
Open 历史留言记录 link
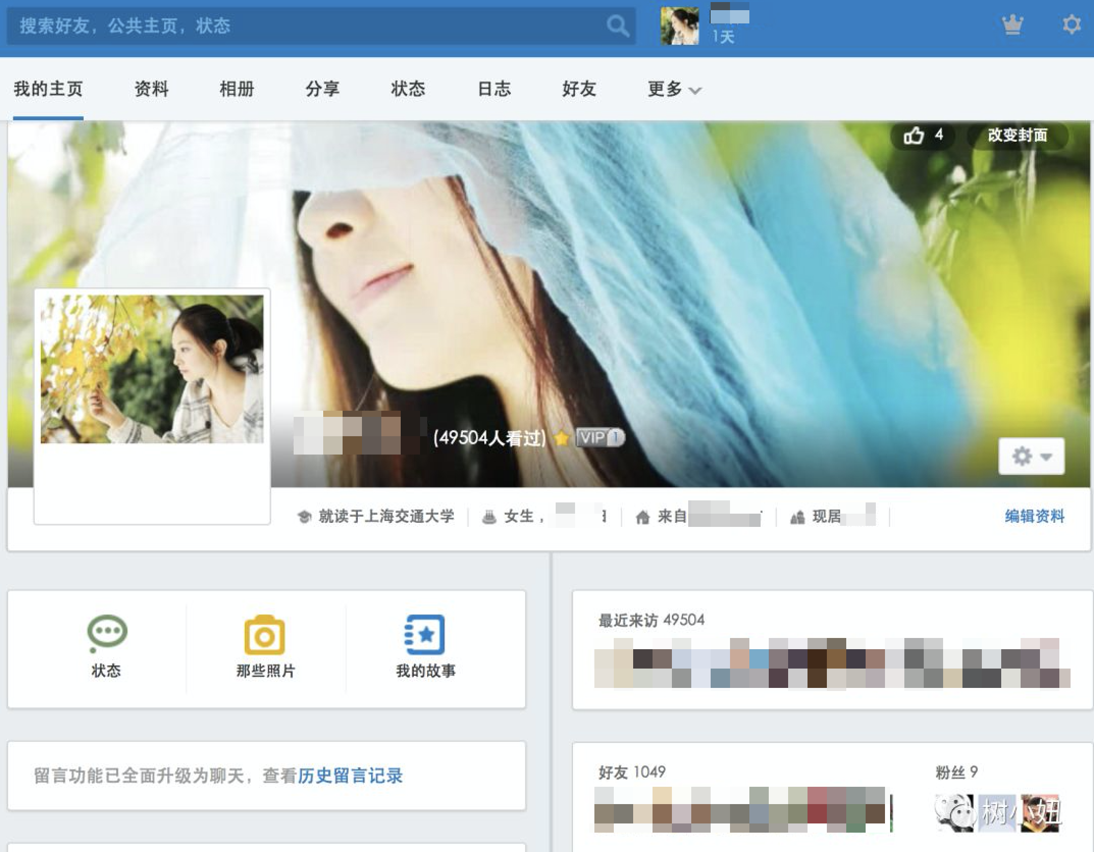(x=350, y=776)
